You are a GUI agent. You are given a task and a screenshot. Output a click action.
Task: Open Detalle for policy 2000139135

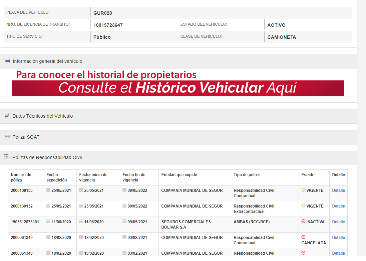338,190
